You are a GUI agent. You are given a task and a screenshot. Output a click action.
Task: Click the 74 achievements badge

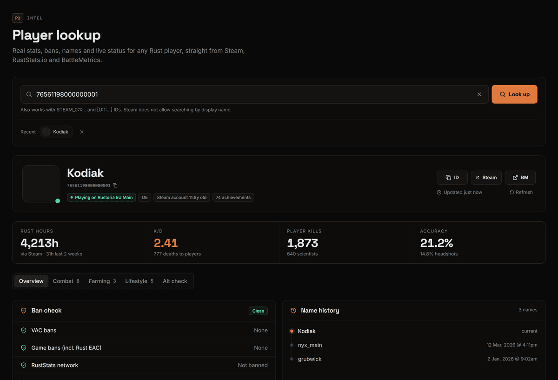click(233, 197)
